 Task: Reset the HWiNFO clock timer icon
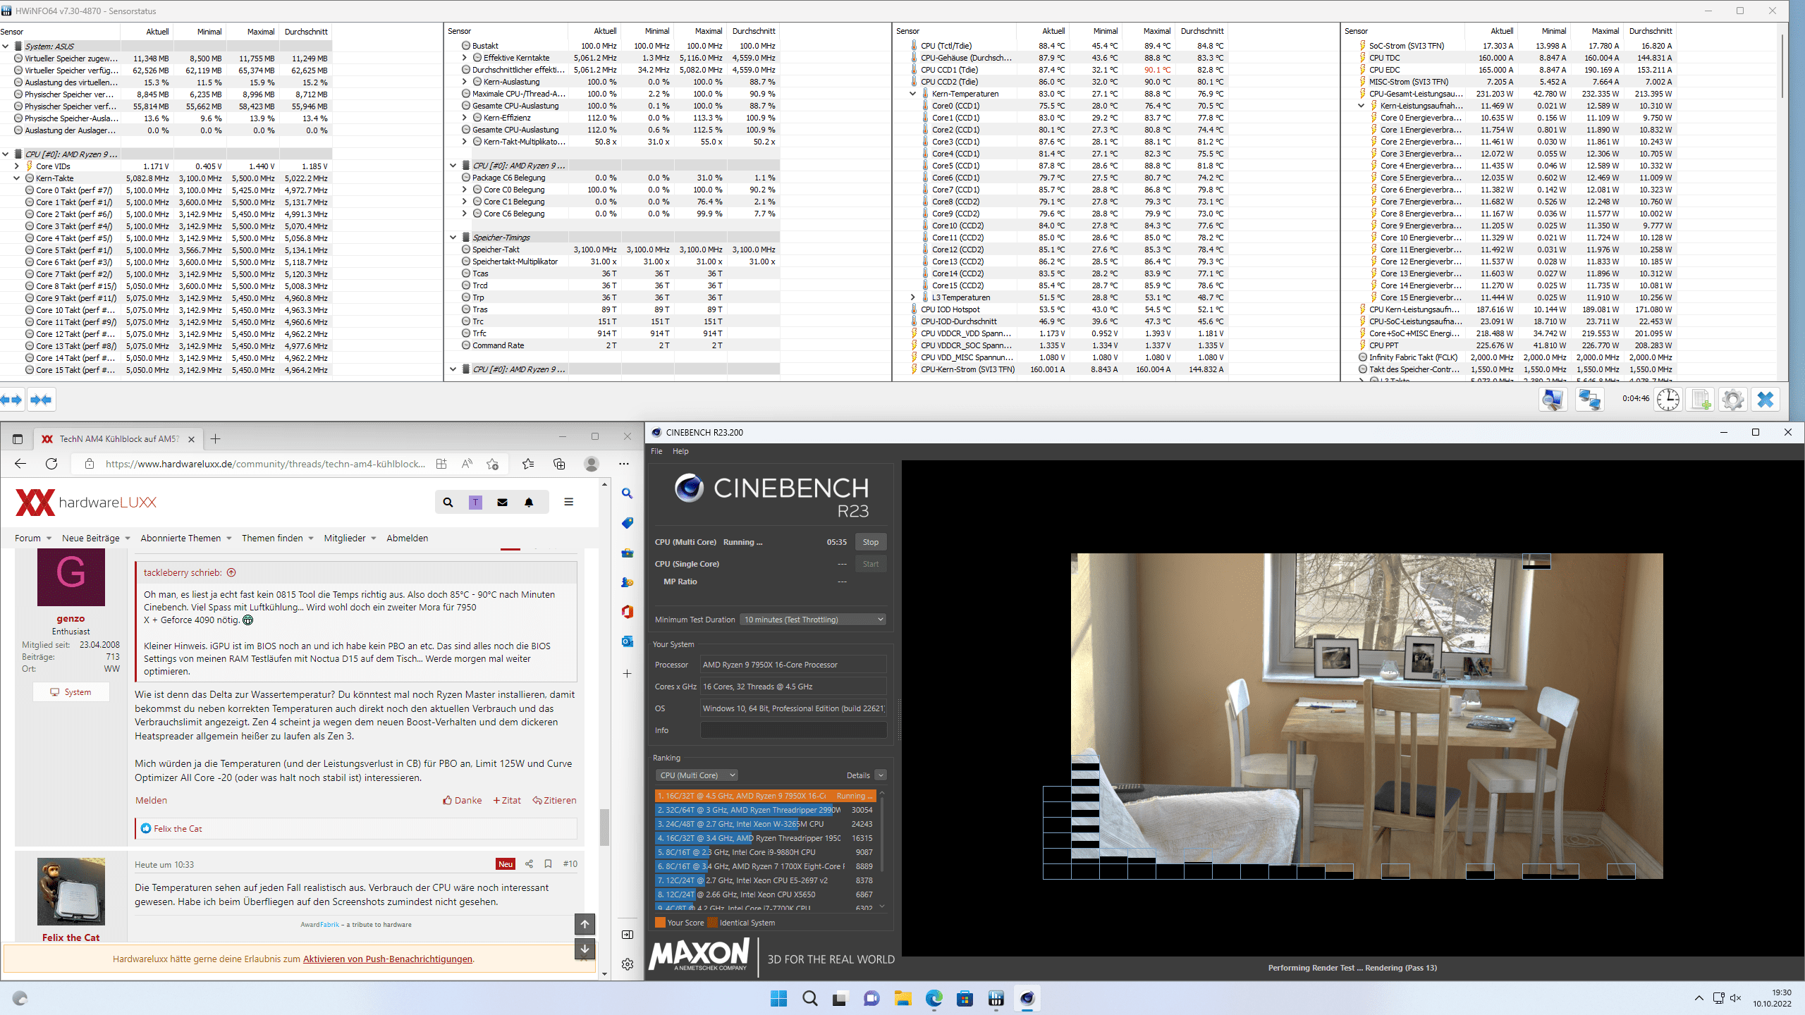click(x=1668, y=400)
